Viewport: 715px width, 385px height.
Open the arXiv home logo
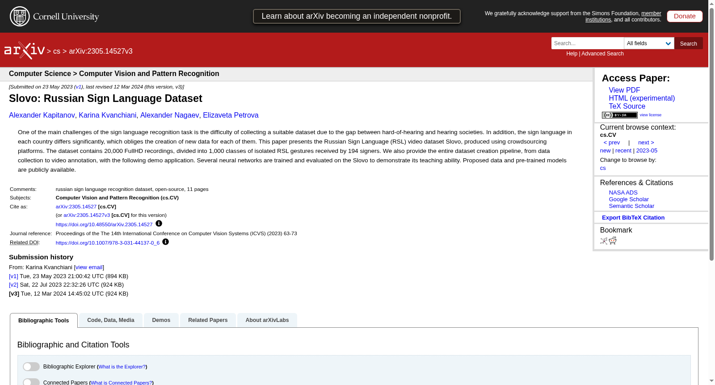25,51
